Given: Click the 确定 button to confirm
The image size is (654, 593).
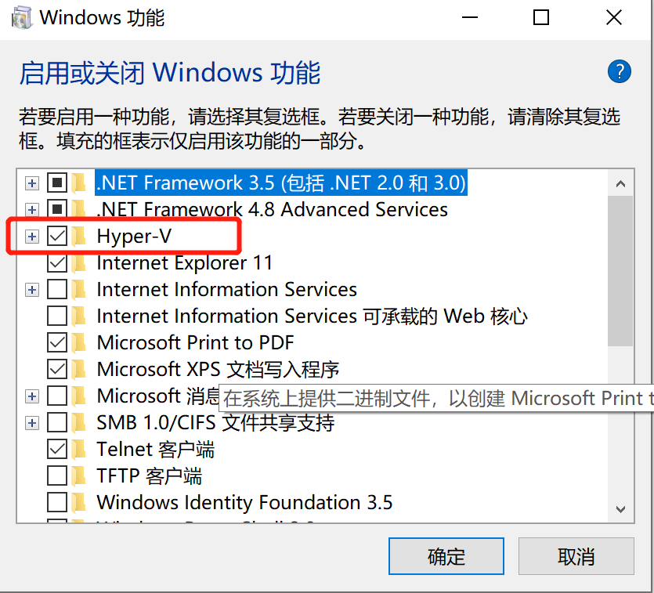Looking at the screenshot, I should tap(446, 556).
